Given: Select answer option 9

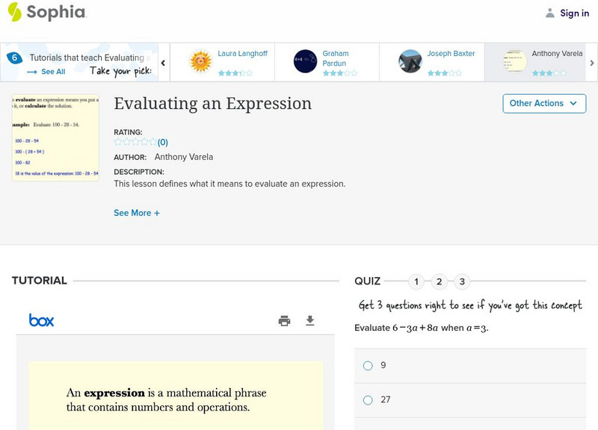Looking at the screenshot, I should point(368,366).
